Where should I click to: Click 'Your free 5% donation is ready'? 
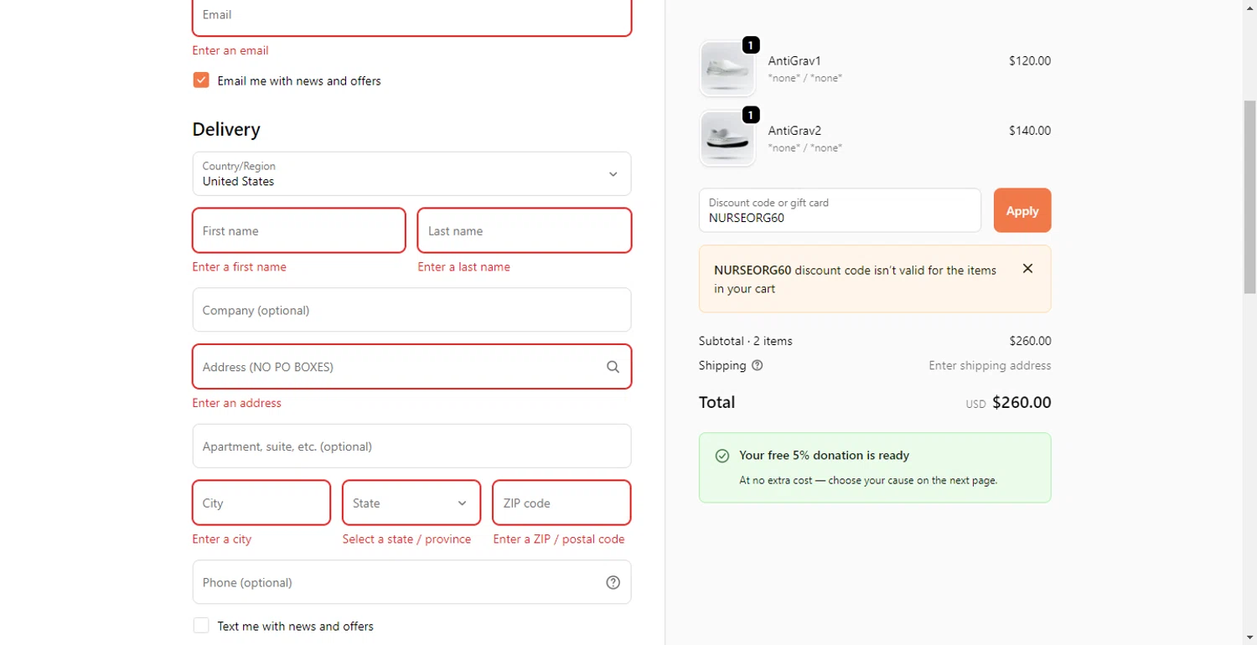(x=824, y=456)
